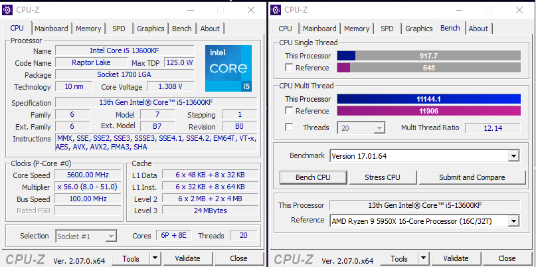The image size is (536, 267).
Task: Click the Name field Intel Core i5 13600KF
Action: click(x=124, y=50)
